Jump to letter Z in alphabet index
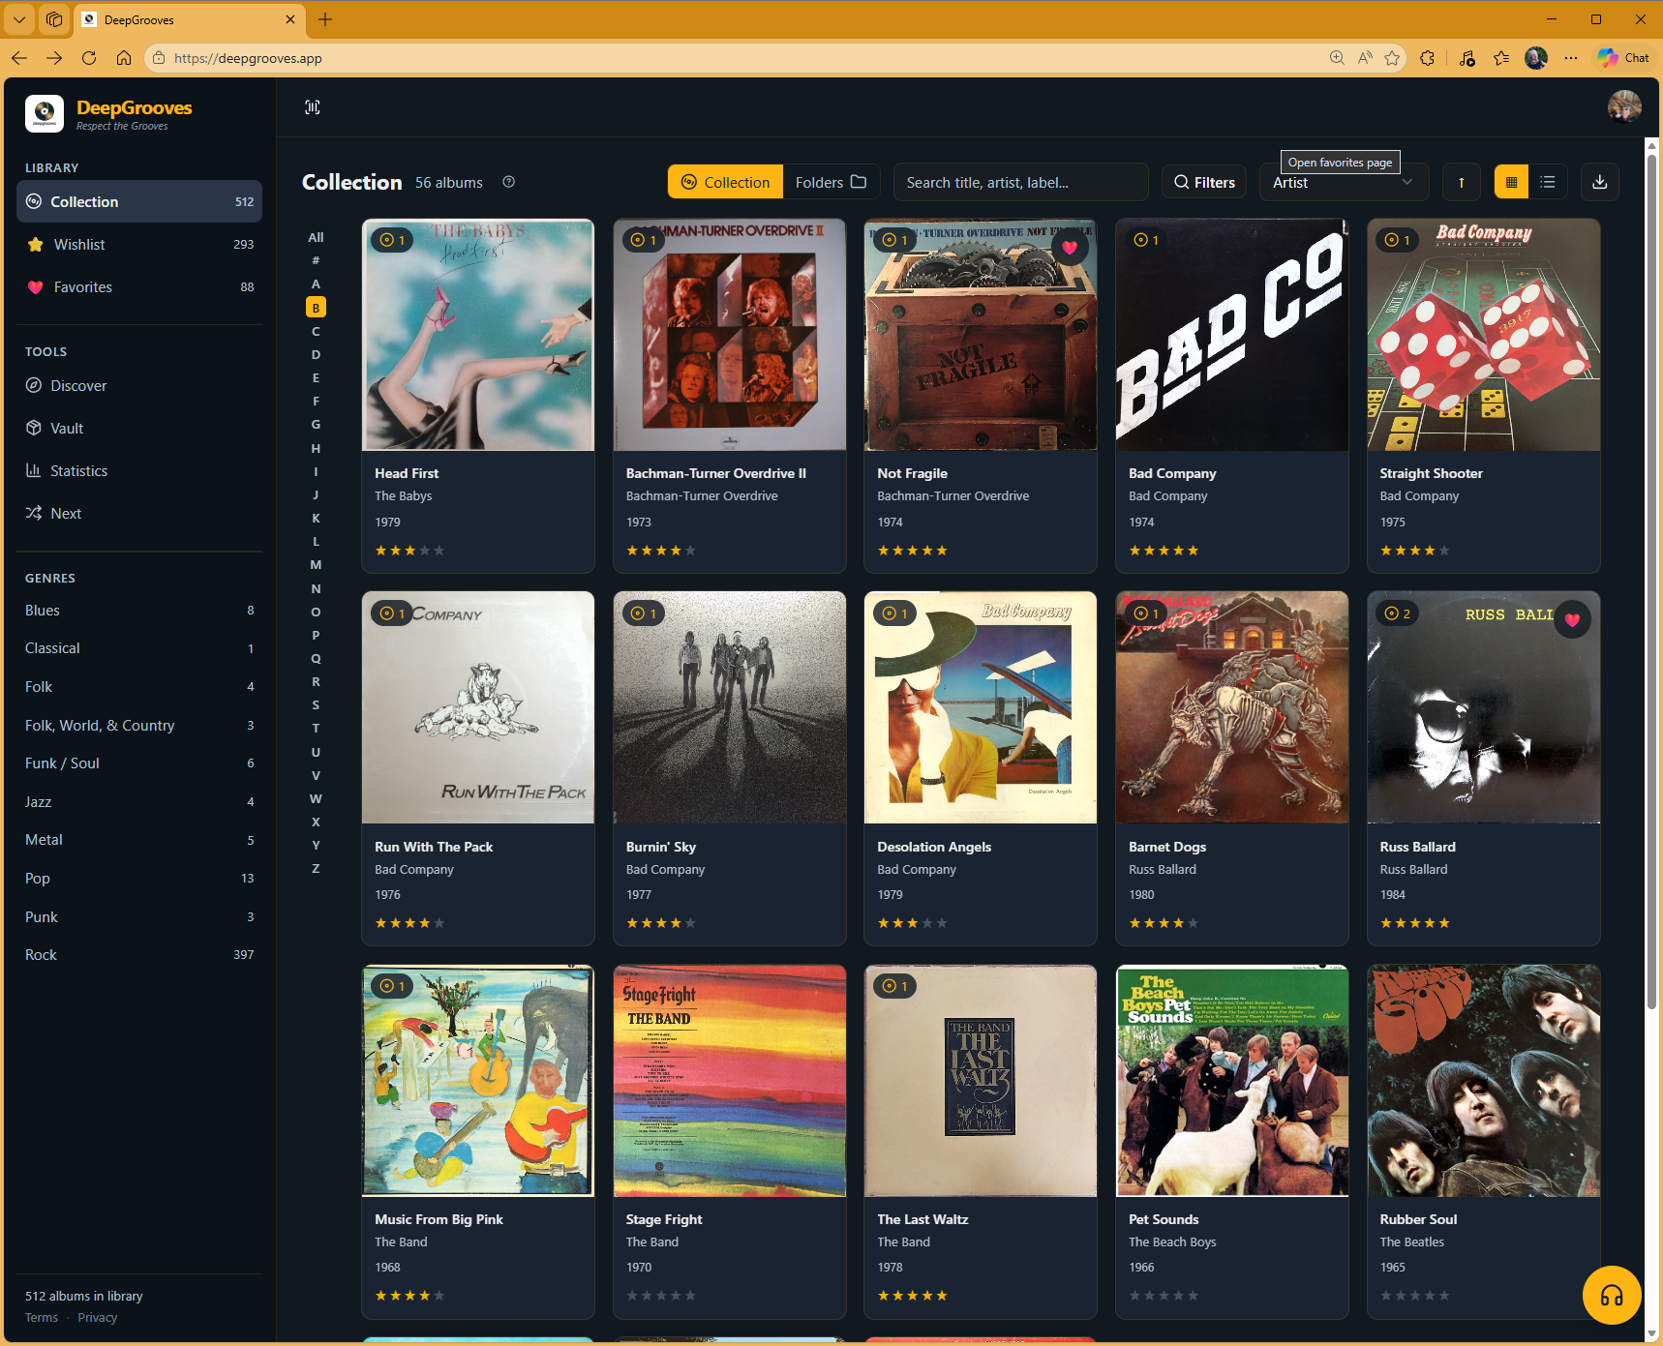This screenshot has width=1663, height=1346. click(316, 868)
